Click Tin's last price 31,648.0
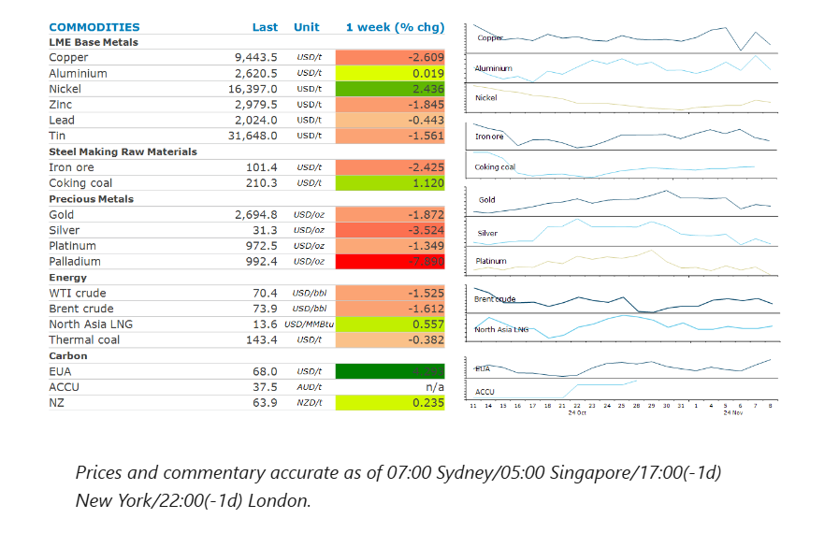The width and height of the screenshot is (839, 533). tap(253, 136)
